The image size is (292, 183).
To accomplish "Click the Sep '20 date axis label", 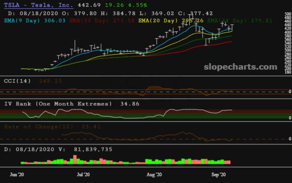I will [x=219, y=174].
